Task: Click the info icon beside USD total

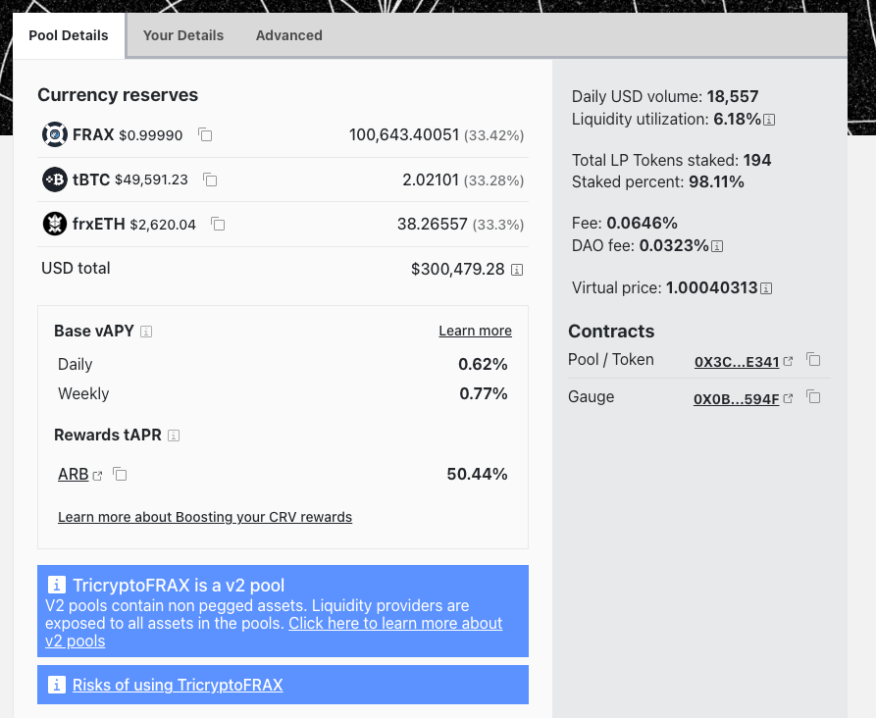Action: (x=517, y=270)
